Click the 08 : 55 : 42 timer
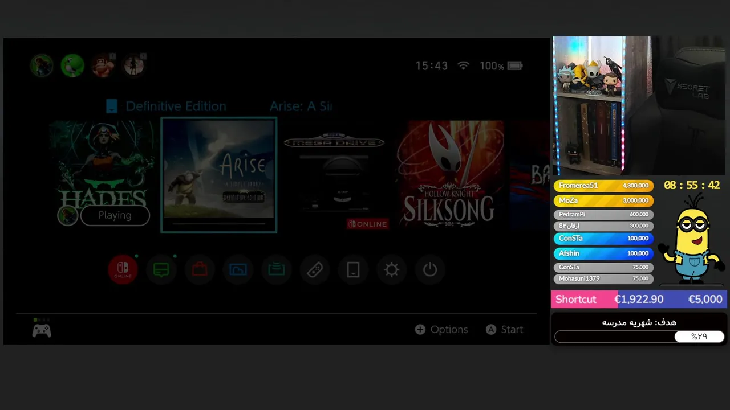 (x=692, y=186)
